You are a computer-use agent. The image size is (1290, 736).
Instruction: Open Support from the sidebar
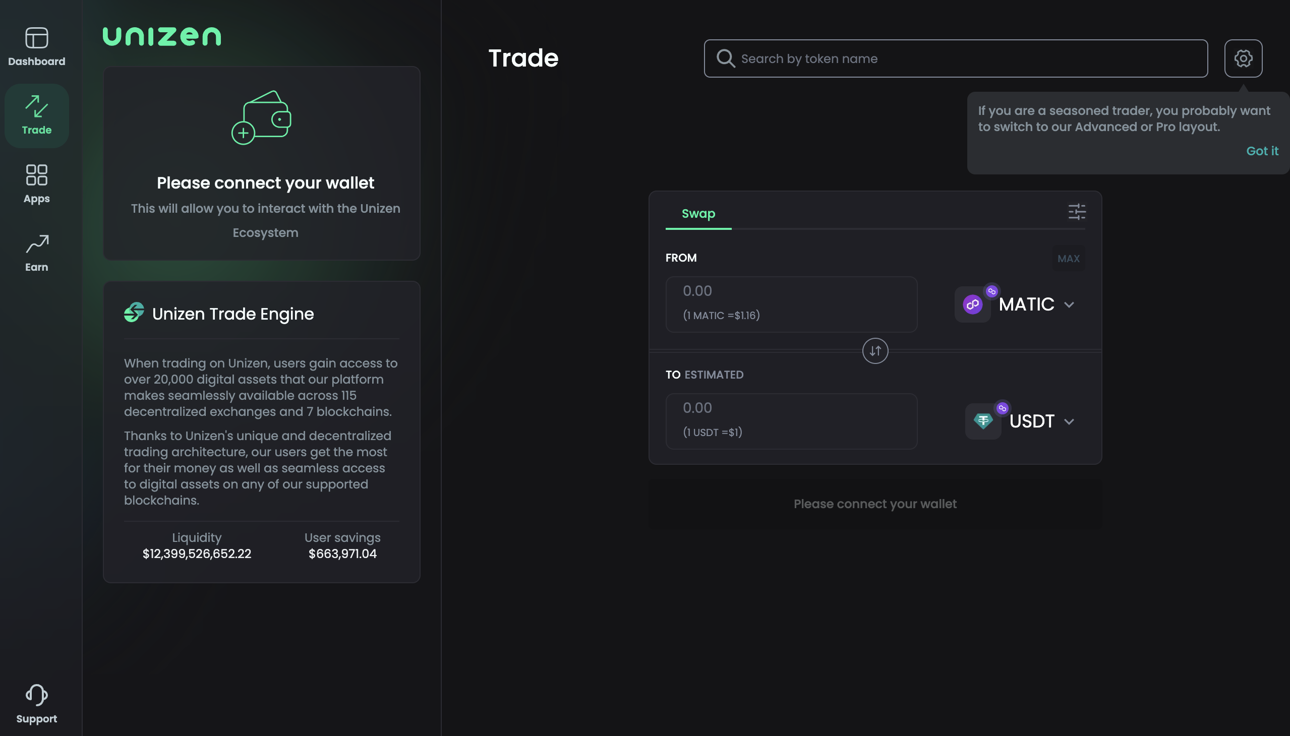[x=36, y=704]
